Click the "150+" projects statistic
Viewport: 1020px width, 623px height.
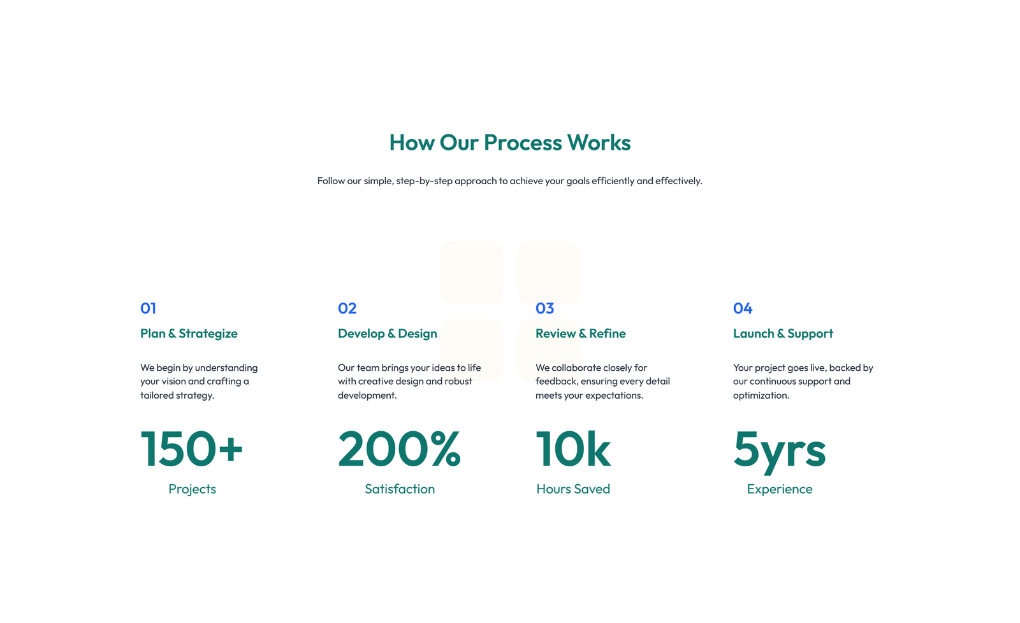[192, 450]
